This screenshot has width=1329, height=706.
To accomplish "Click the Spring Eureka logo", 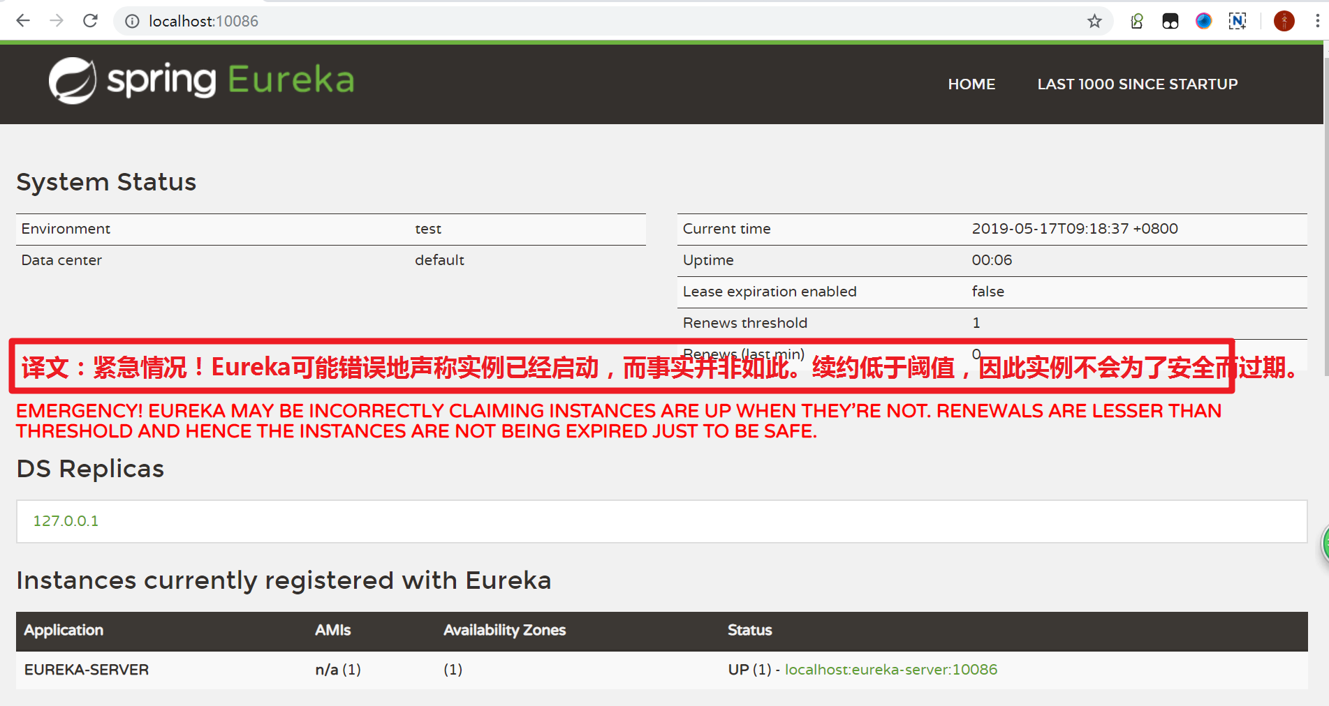I will point(202,81).
